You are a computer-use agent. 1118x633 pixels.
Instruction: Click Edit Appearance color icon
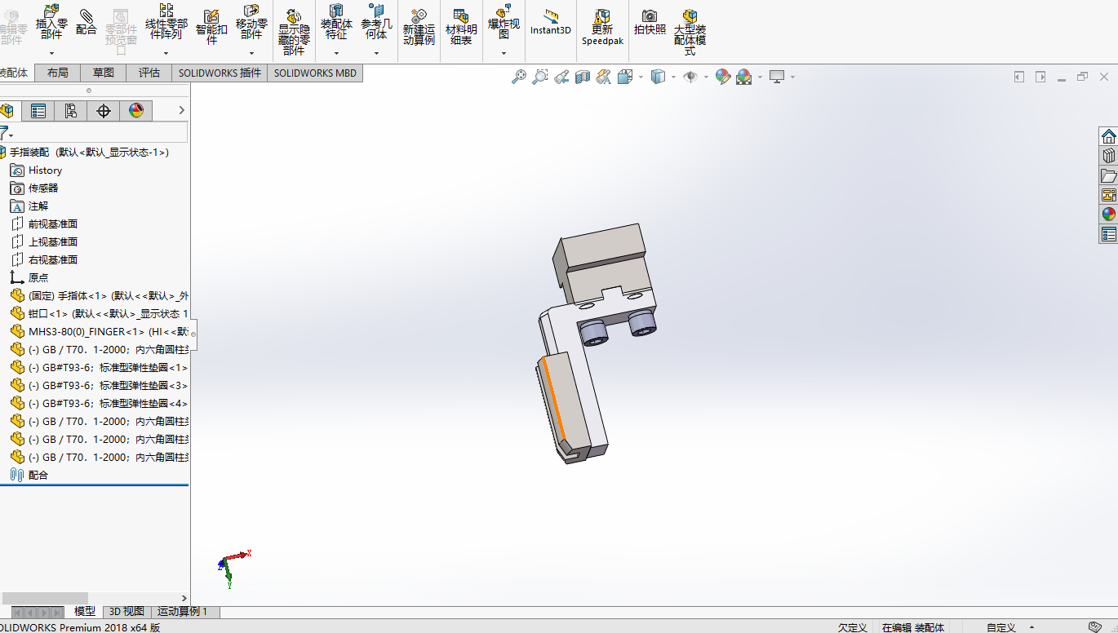723,77
